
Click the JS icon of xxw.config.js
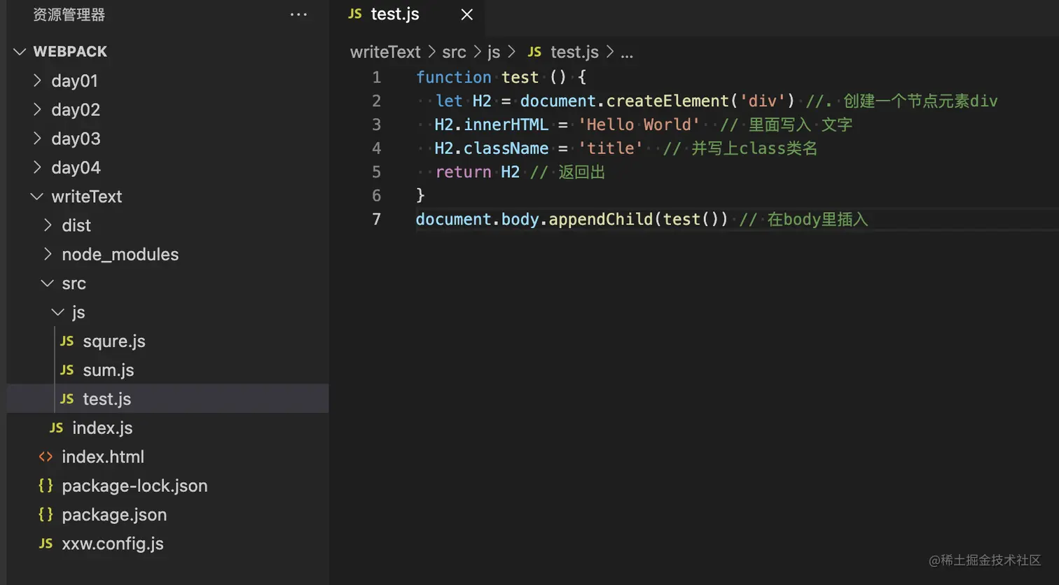46,544
